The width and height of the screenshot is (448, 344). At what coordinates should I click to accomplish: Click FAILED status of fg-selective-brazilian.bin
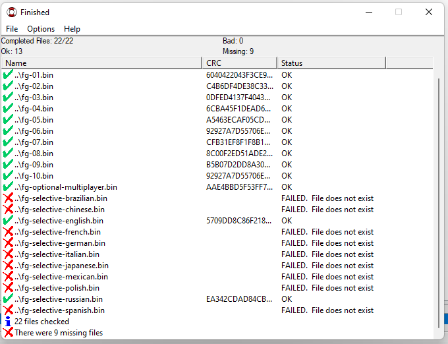coord(327,198)
